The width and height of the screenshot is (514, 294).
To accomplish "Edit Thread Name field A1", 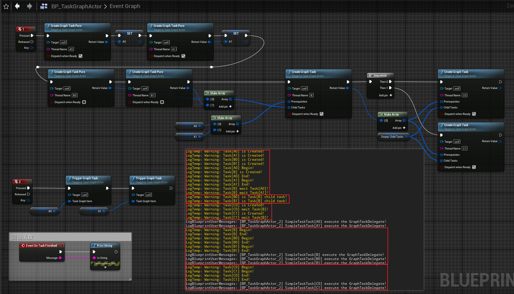I will click(174, 49).
